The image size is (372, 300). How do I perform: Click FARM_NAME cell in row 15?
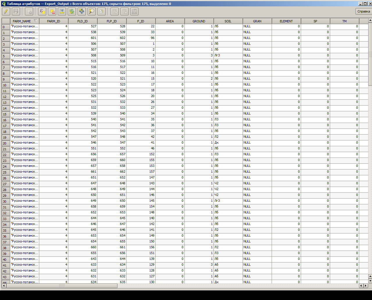(x=25, y=114)
